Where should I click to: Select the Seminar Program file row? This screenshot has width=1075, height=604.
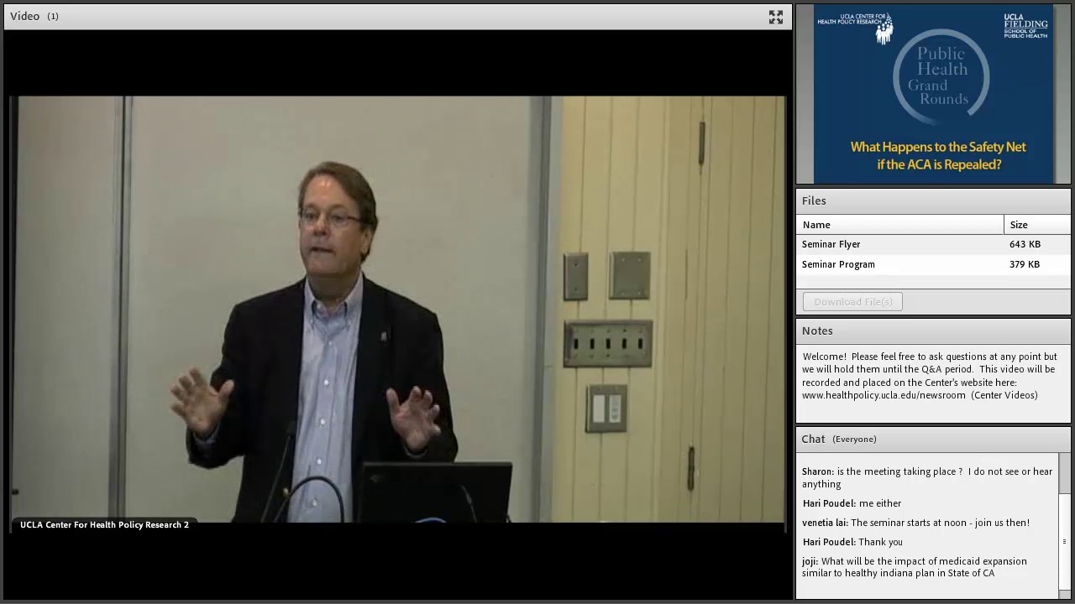pos(933,264)
